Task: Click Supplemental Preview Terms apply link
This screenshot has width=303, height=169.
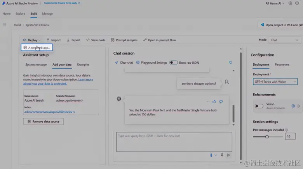Action: pos(62,3)
